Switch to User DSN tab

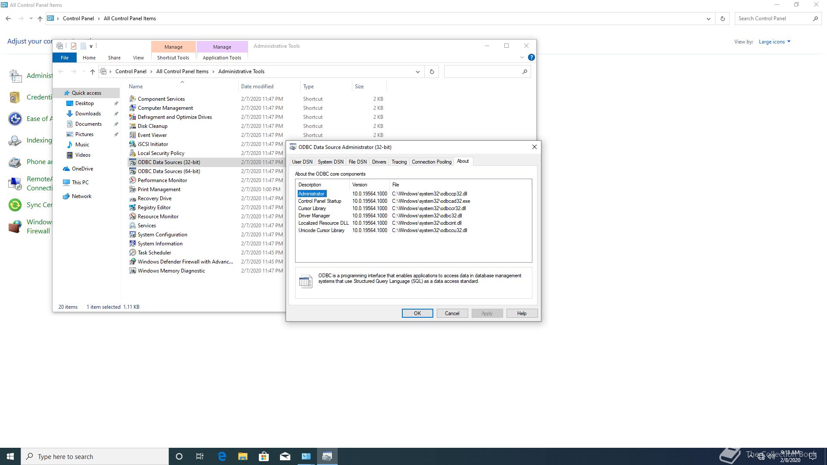[302, 162]
